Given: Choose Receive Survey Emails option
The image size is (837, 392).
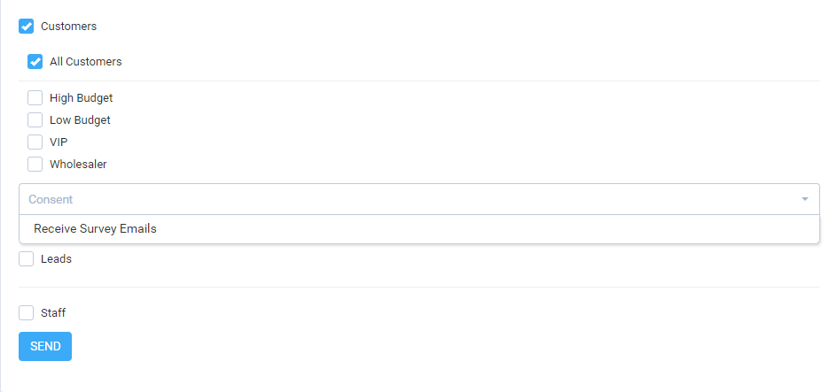Looking at the screenshot, I should [95, 228].
